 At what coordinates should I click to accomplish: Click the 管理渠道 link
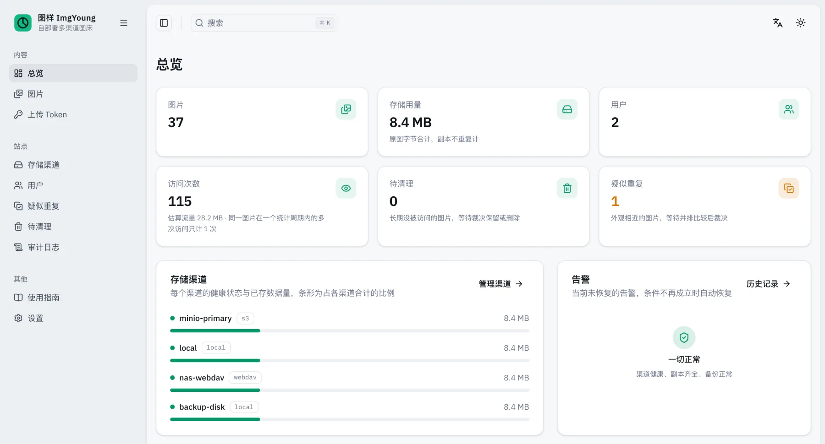(500, 284)
